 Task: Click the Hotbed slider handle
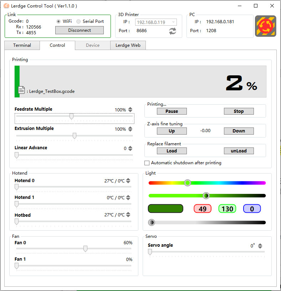pyautogui.click(x=16, y=221)
